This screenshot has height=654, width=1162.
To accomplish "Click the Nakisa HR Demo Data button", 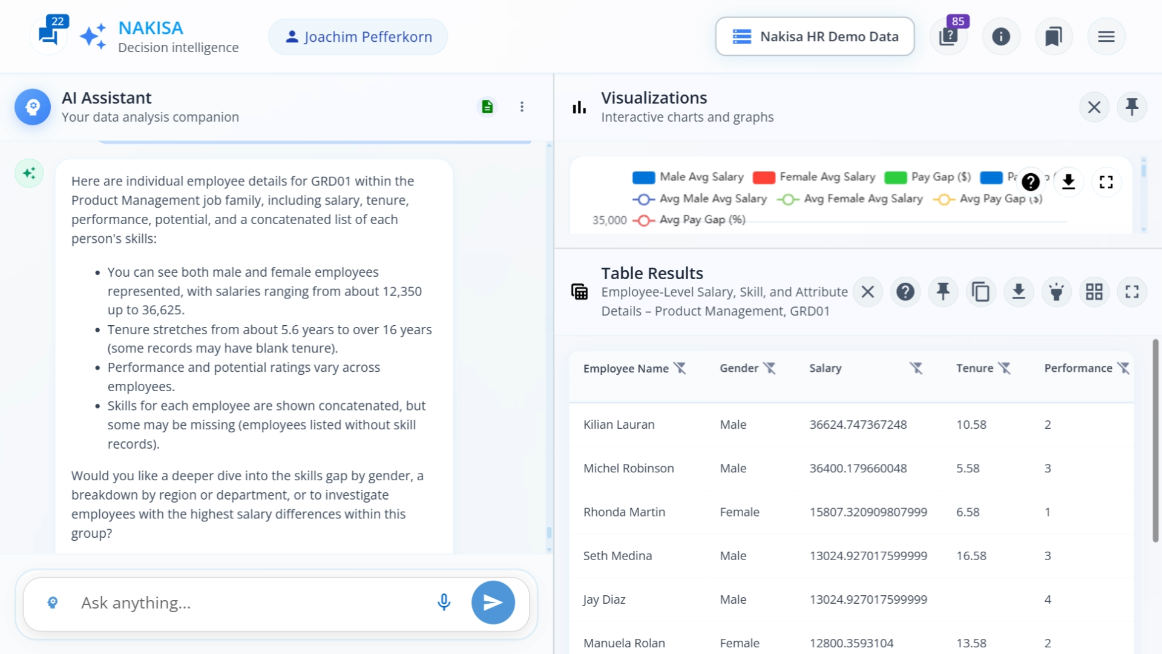I will pos(815,36).
